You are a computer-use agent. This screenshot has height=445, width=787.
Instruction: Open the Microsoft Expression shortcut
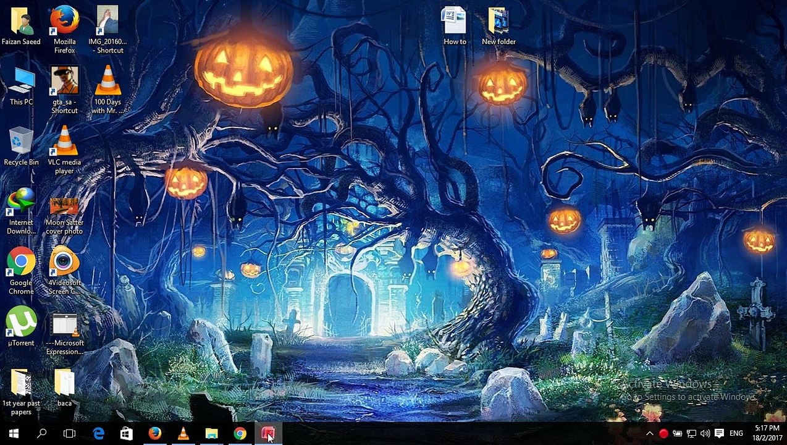pos(64,334)
